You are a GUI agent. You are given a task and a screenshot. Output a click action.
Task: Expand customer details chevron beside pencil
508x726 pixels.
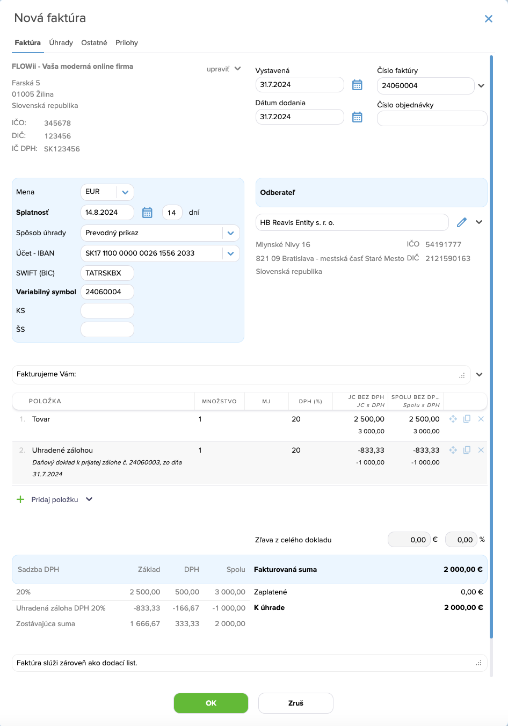click(x=479, y=222)
